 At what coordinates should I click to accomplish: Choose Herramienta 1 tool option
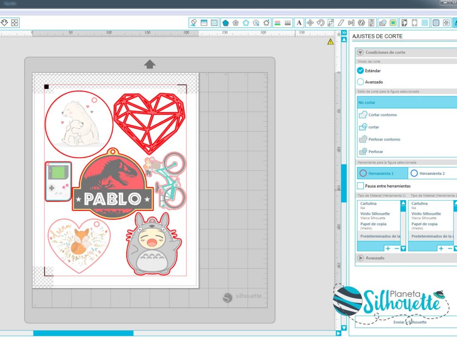(x=382, y=173)
